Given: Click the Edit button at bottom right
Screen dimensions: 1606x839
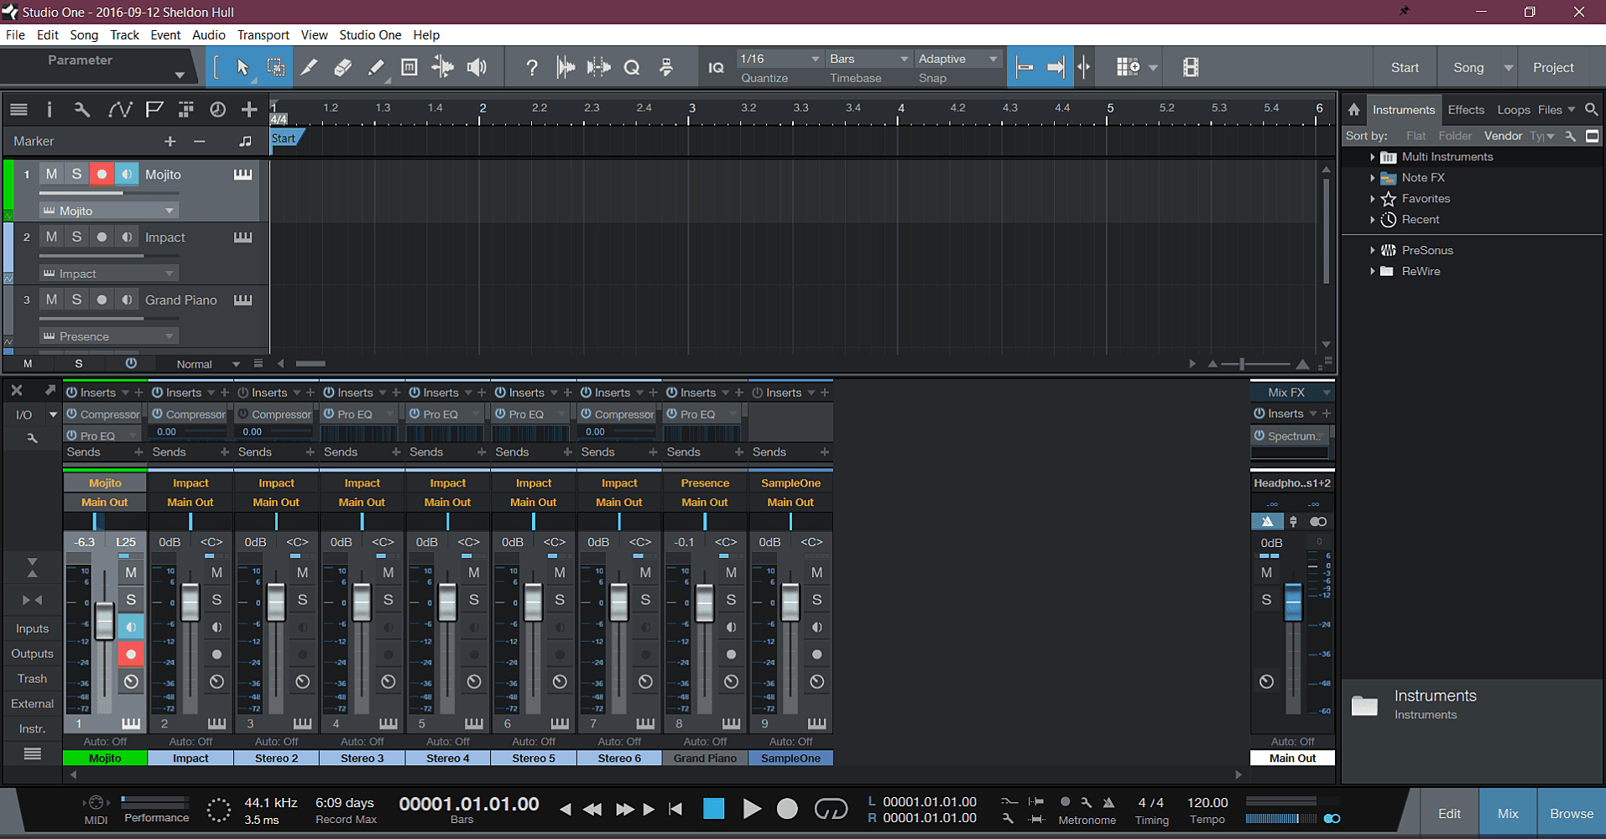Looking at the screenshot, I should (x=1449, y=813).
